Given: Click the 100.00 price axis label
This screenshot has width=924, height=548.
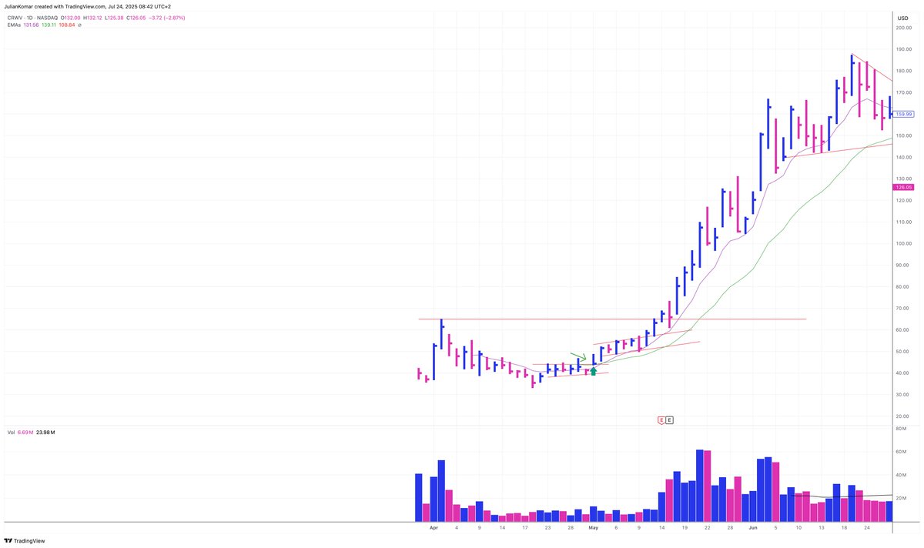Looking at the screenshot, I should coord(904,243).
